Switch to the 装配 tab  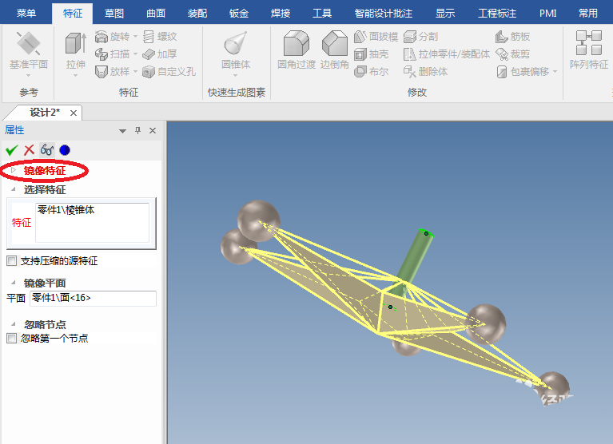tap(197, 14)
